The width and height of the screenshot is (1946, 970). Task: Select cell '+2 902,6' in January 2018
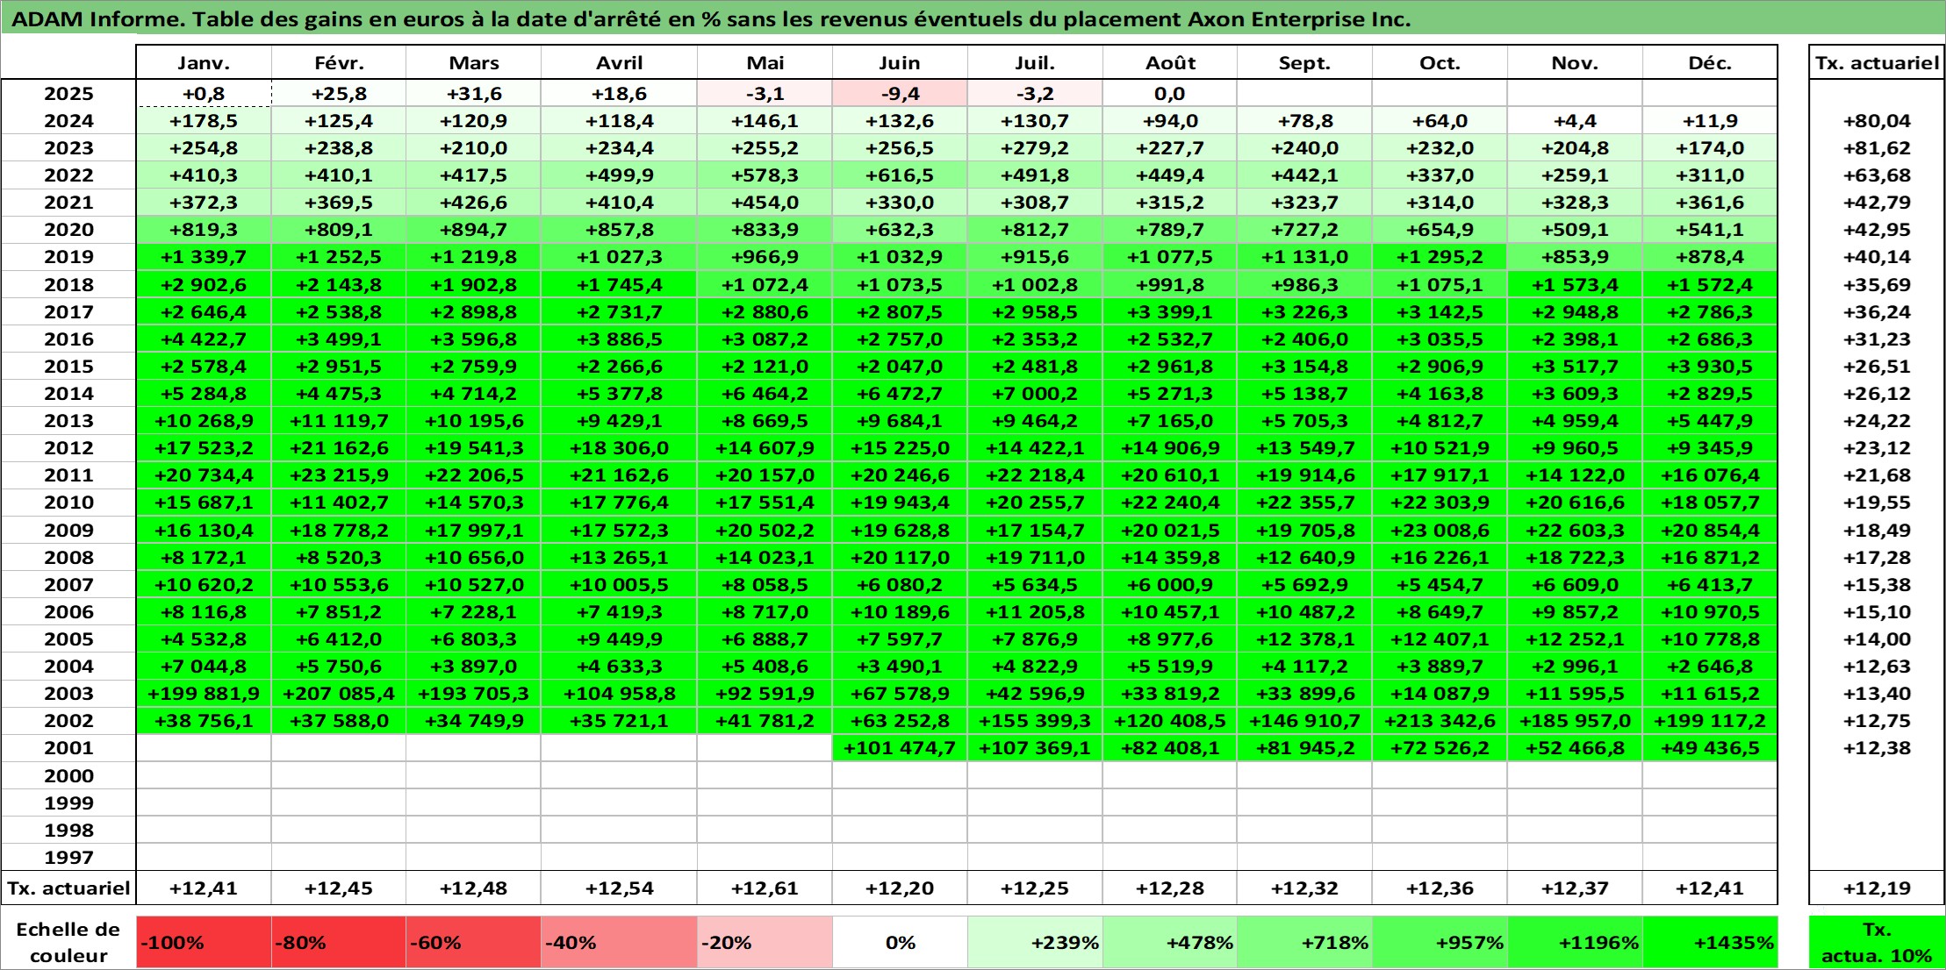[x=204, y=285]
